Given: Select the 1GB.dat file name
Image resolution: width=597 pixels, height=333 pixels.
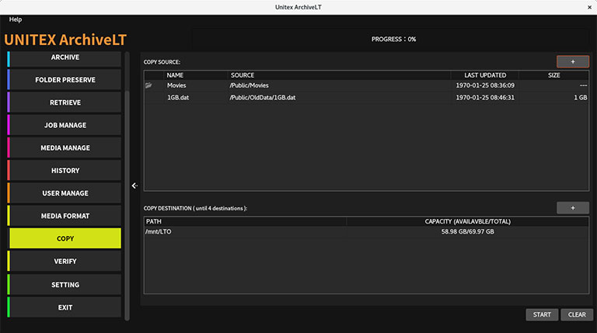Looking at the screenshot, I should point(178,98).
